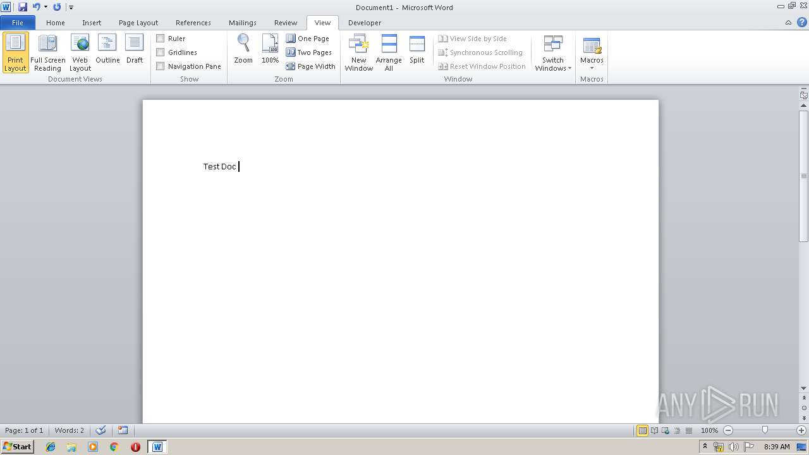
Task: Minimize the ribbon using caret icon
Action: point(788,22)
